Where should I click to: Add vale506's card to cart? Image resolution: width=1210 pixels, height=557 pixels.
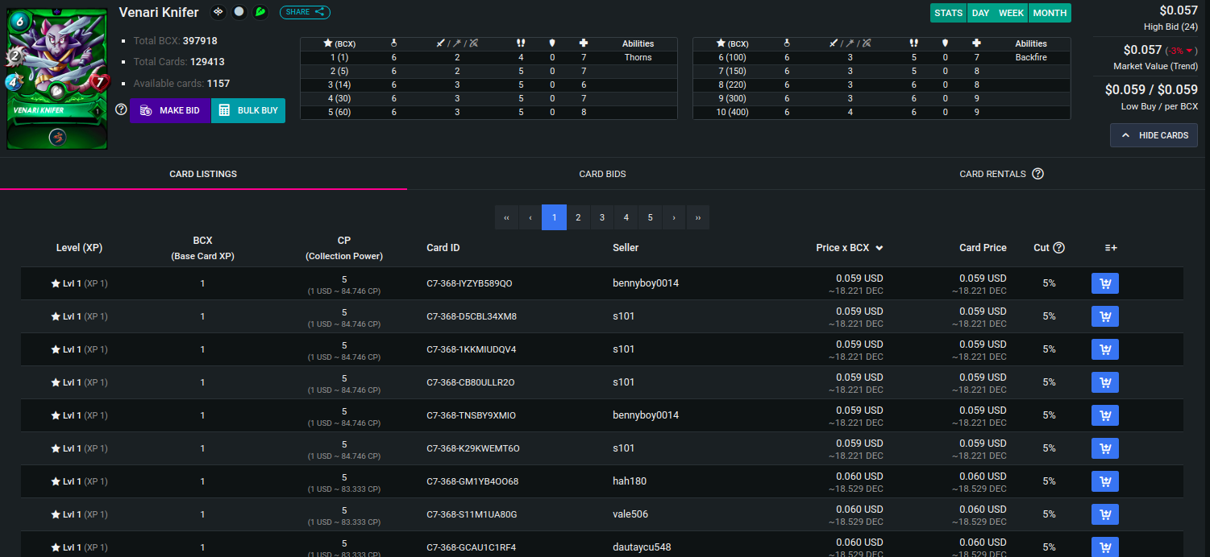click(x=1104, y=514)
